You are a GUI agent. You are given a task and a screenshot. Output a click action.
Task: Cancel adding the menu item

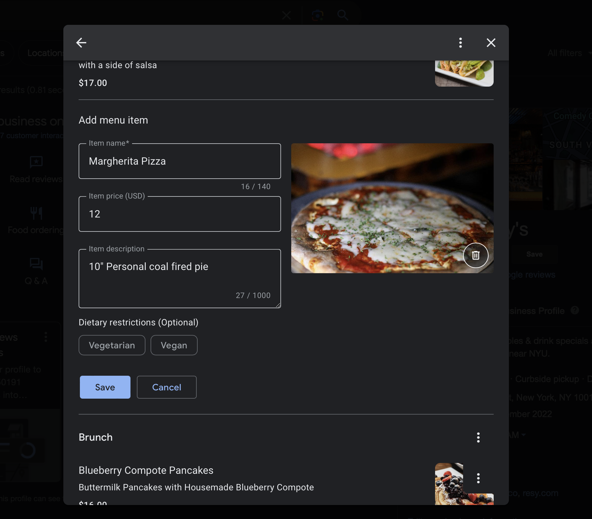tap(166, 387)
